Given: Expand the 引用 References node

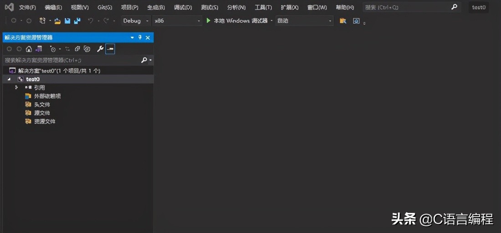Looking at the screenshot, I should (x=16, y=87).
